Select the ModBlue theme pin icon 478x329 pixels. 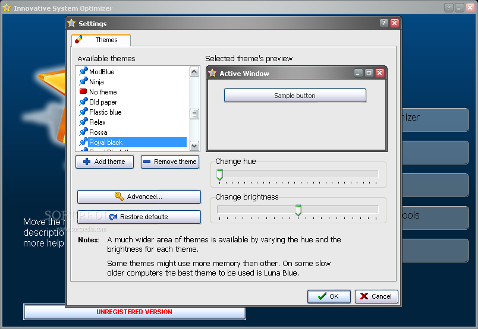[83, 71]
